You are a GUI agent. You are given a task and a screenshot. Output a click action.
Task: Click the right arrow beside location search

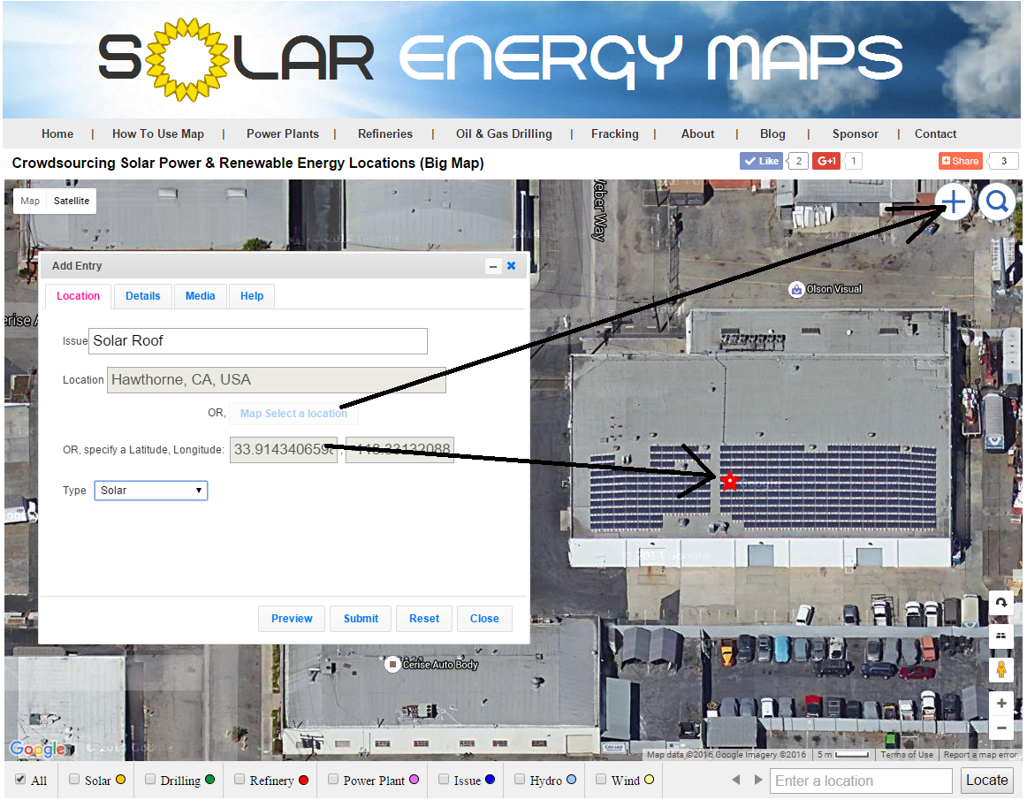[757, 780]
